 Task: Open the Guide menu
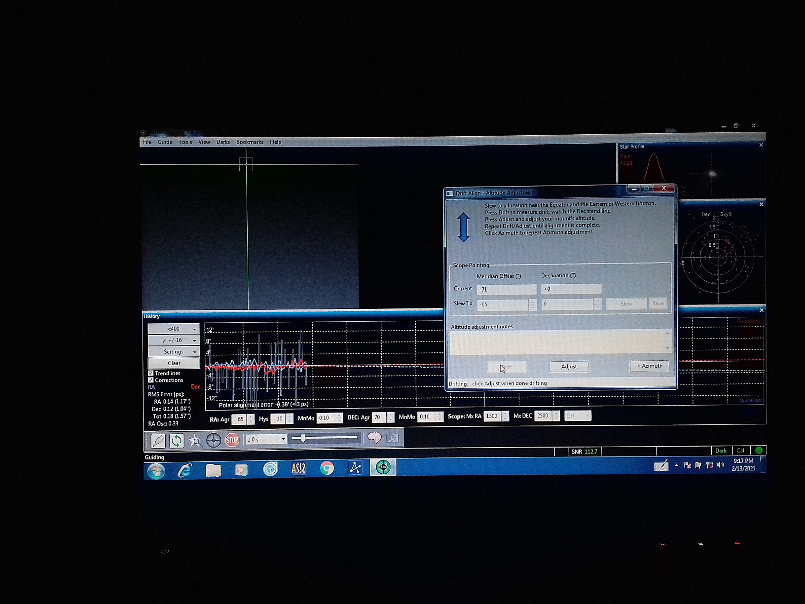point(165,142)
